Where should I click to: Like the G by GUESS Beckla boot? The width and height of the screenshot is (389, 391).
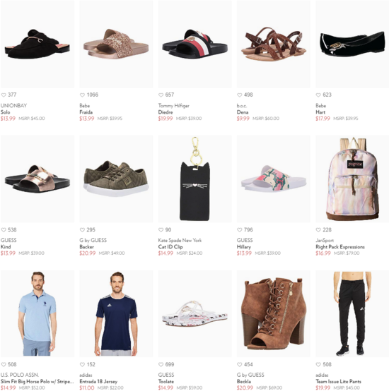tap(239, 365)
